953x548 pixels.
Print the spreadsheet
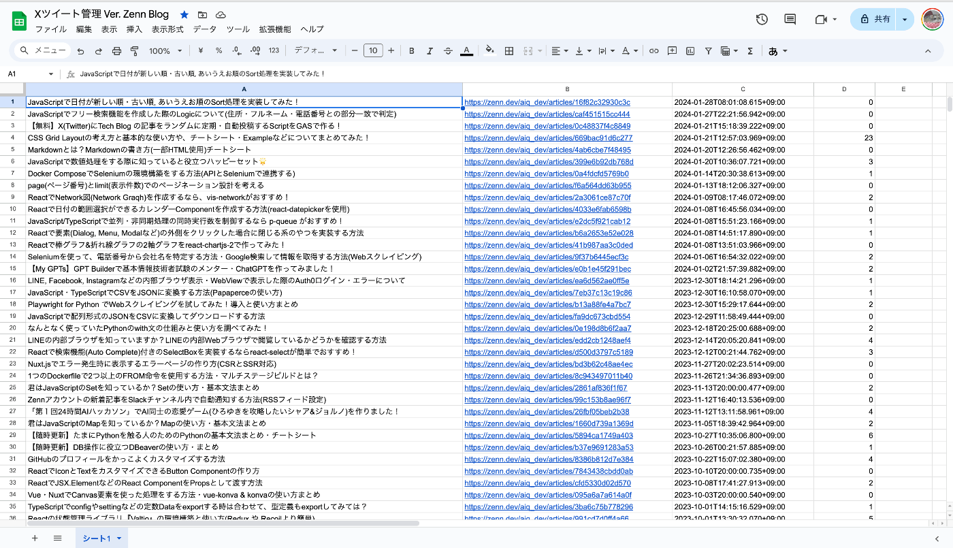[116, 51]
